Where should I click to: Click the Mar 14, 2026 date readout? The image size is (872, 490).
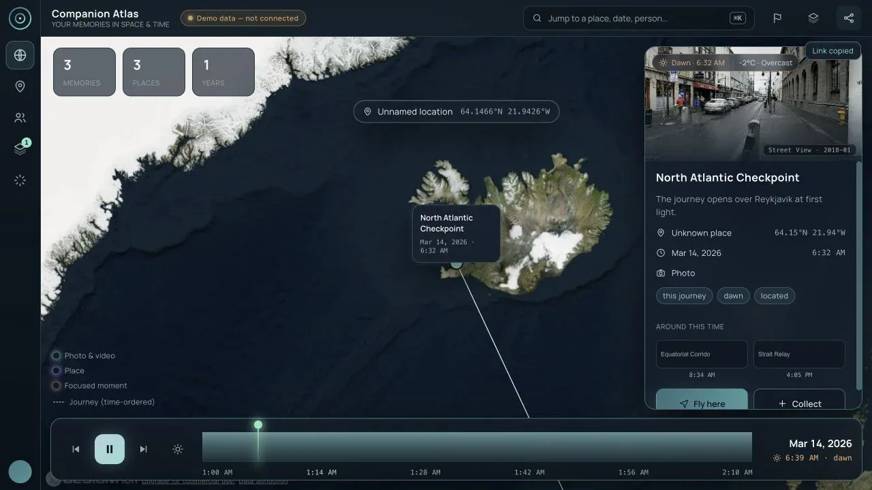pos(820,444)
